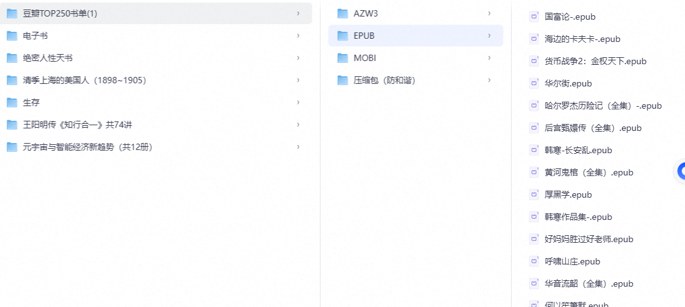Expand the chevron for 压缩包（防和谐）

point(489,80)
